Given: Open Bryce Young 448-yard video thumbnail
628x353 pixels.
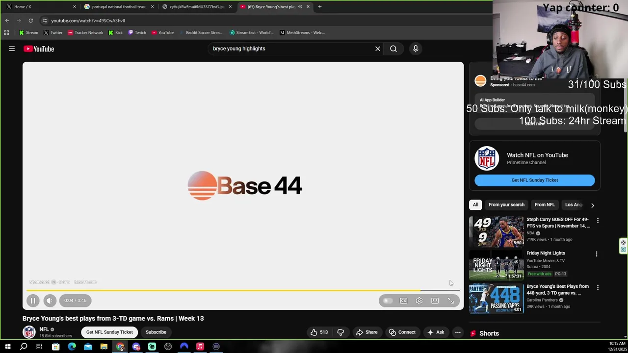Looking at the screenshot, I should 497,299.
